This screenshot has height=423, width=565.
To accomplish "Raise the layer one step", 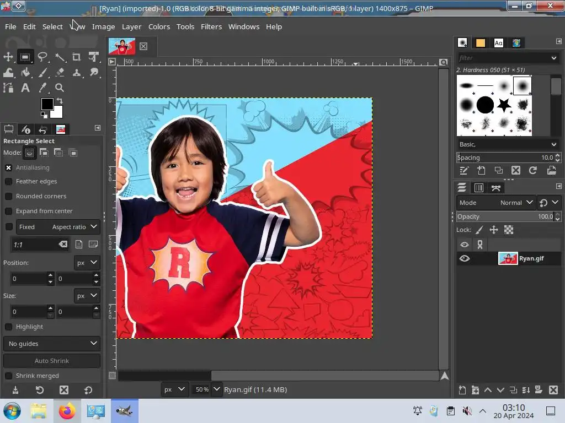I will (488, 390).
